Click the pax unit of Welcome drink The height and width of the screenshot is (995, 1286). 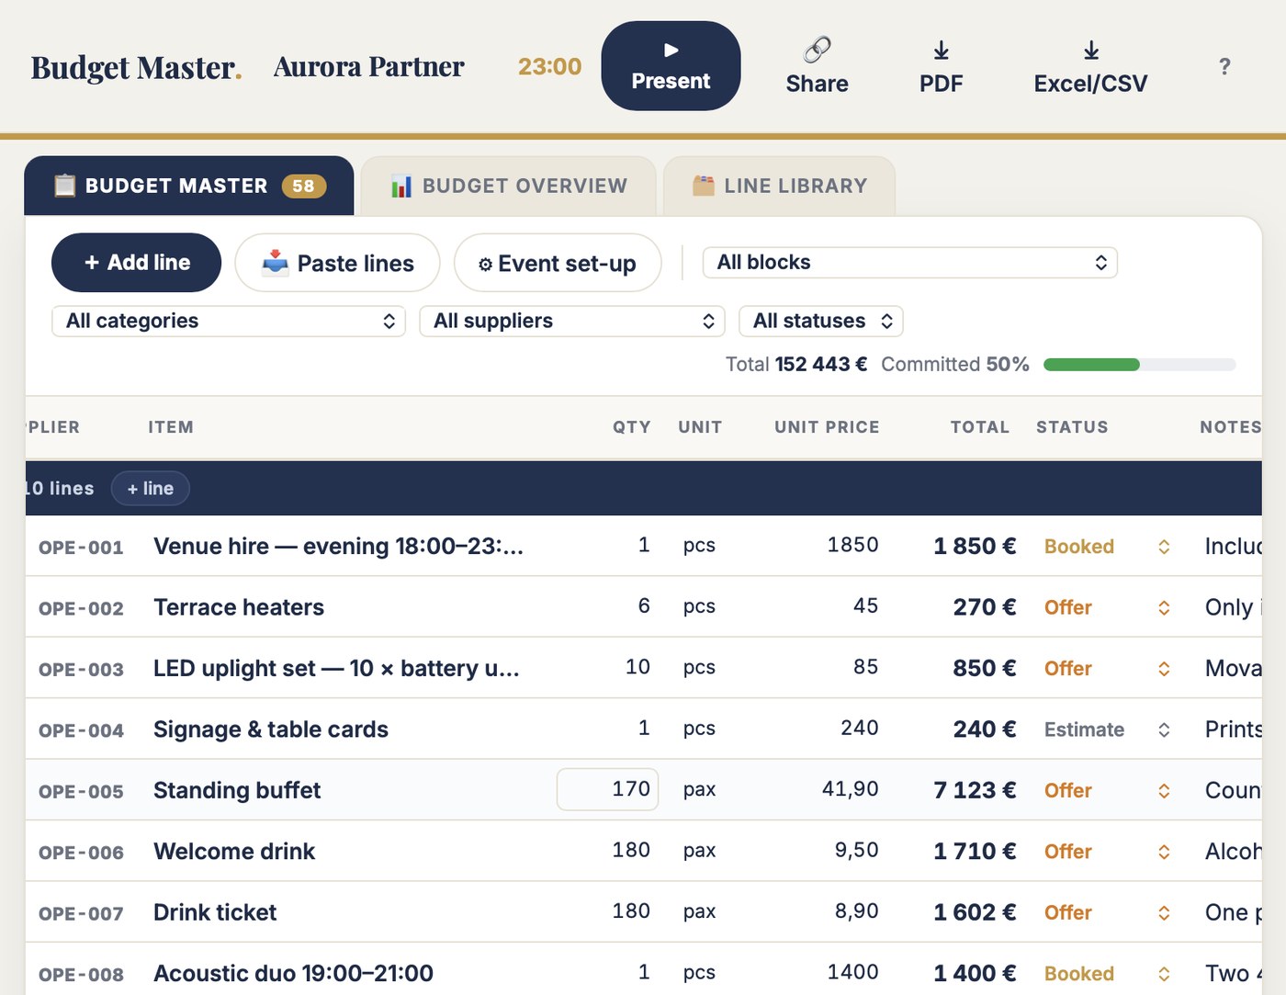click(x=699, y=851)
